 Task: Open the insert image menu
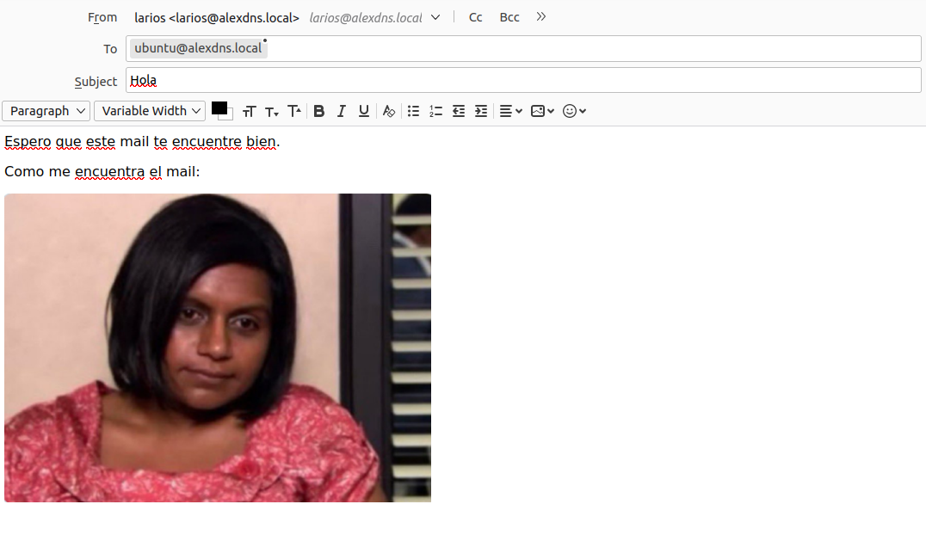[x=542, y=111]
